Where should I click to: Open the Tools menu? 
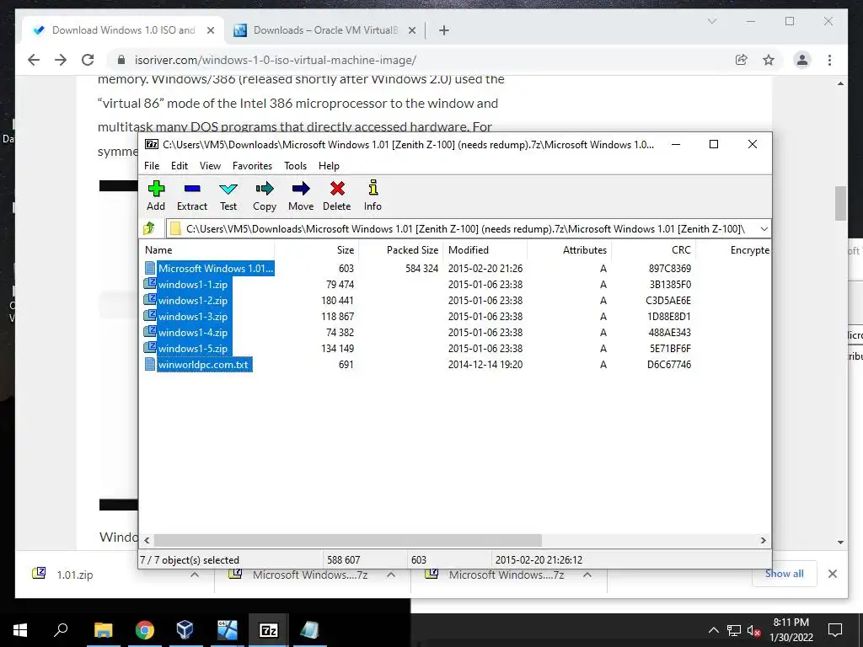295,166
